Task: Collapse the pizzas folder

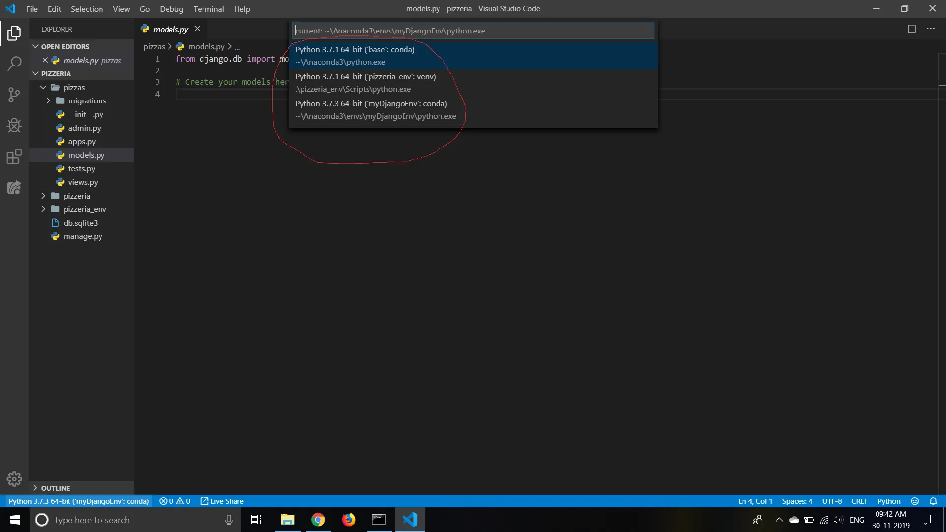Action: (x=43, y=87)
